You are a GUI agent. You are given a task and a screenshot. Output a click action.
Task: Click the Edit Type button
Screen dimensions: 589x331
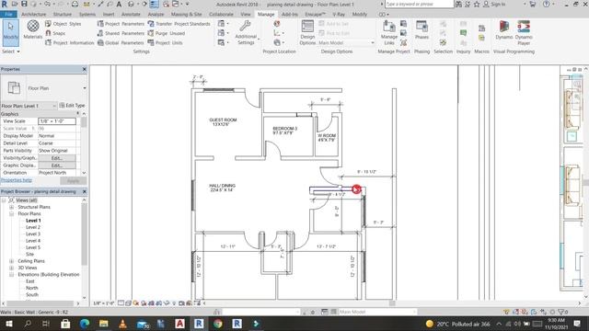coord(72,106)
